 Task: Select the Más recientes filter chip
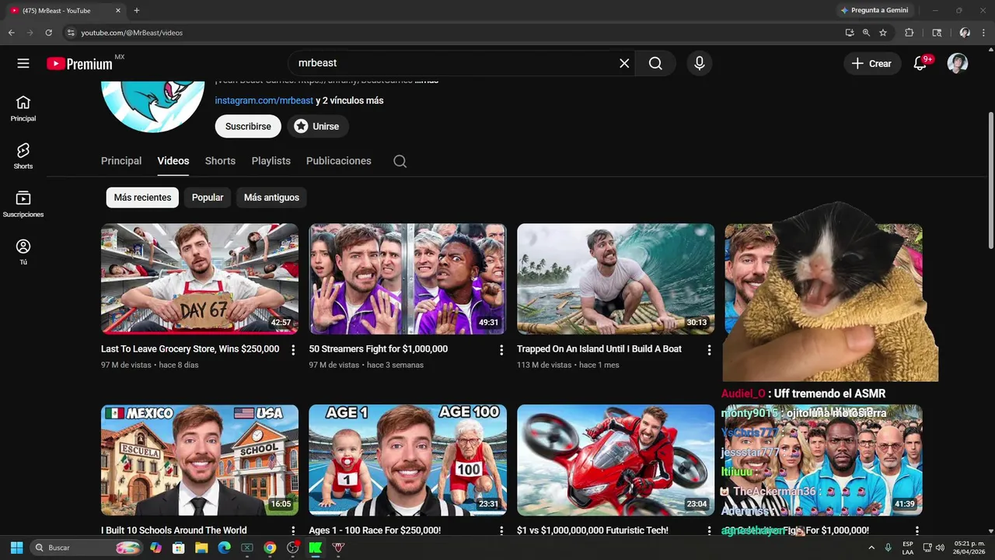click(x=142, y=198)
